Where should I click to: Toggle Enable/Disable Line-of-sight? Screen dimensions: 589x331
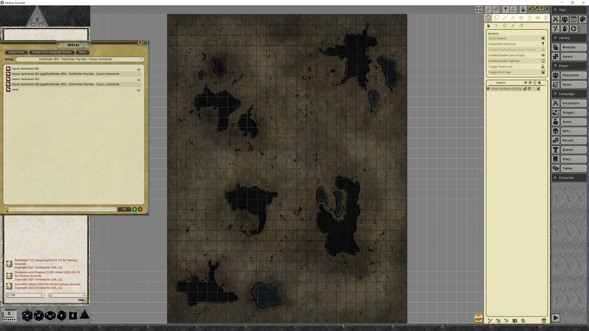coord(516,55)
